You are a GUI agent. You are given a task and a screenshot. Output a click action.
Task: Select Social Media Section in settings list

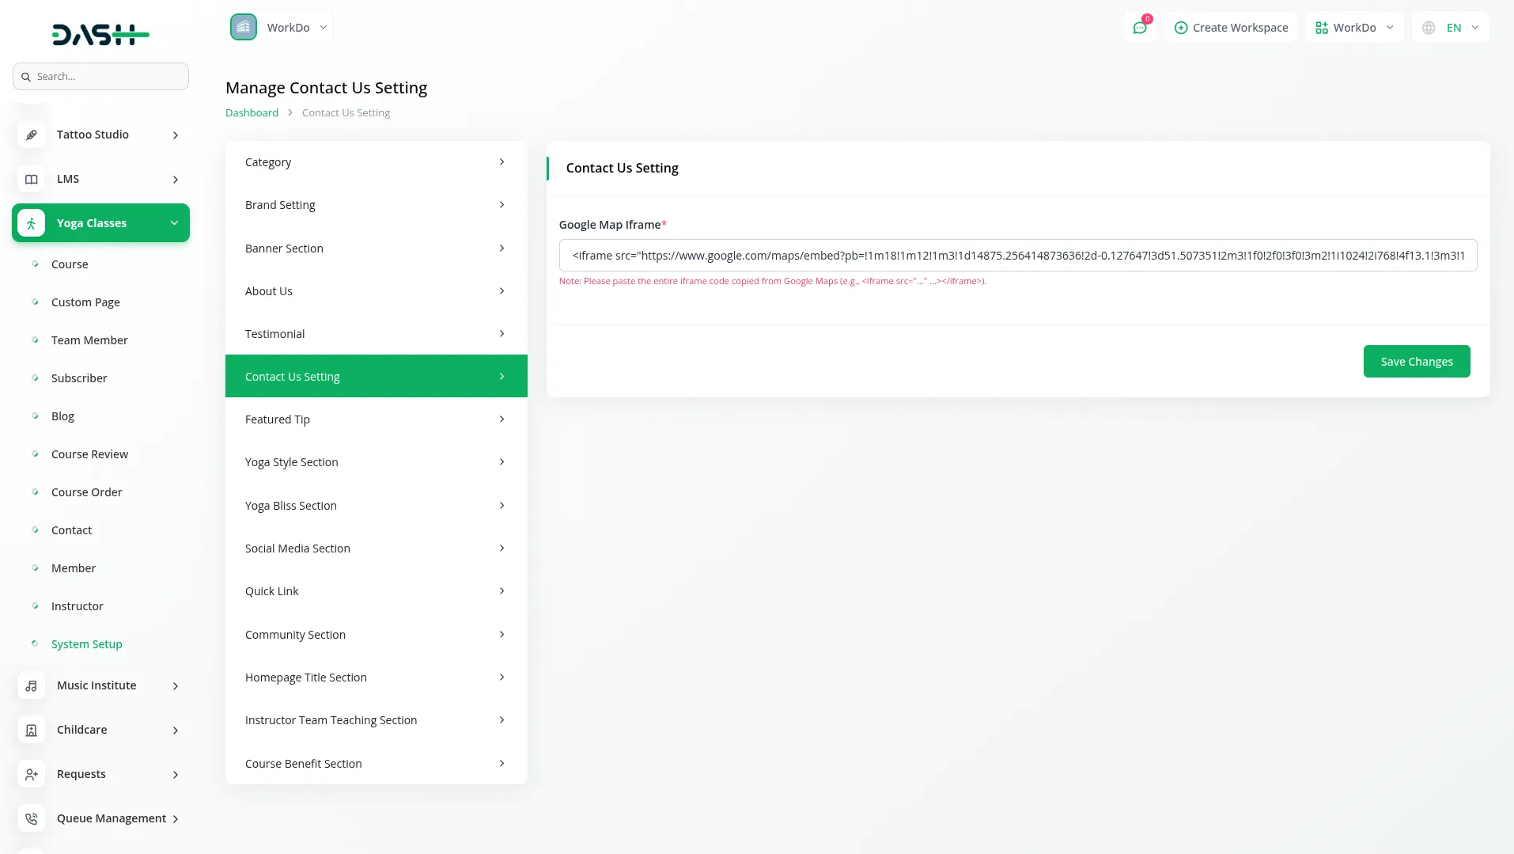376,548
